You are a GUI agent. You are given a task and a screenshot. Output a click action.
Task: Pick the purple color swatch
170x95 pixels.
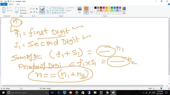[120, 8]
